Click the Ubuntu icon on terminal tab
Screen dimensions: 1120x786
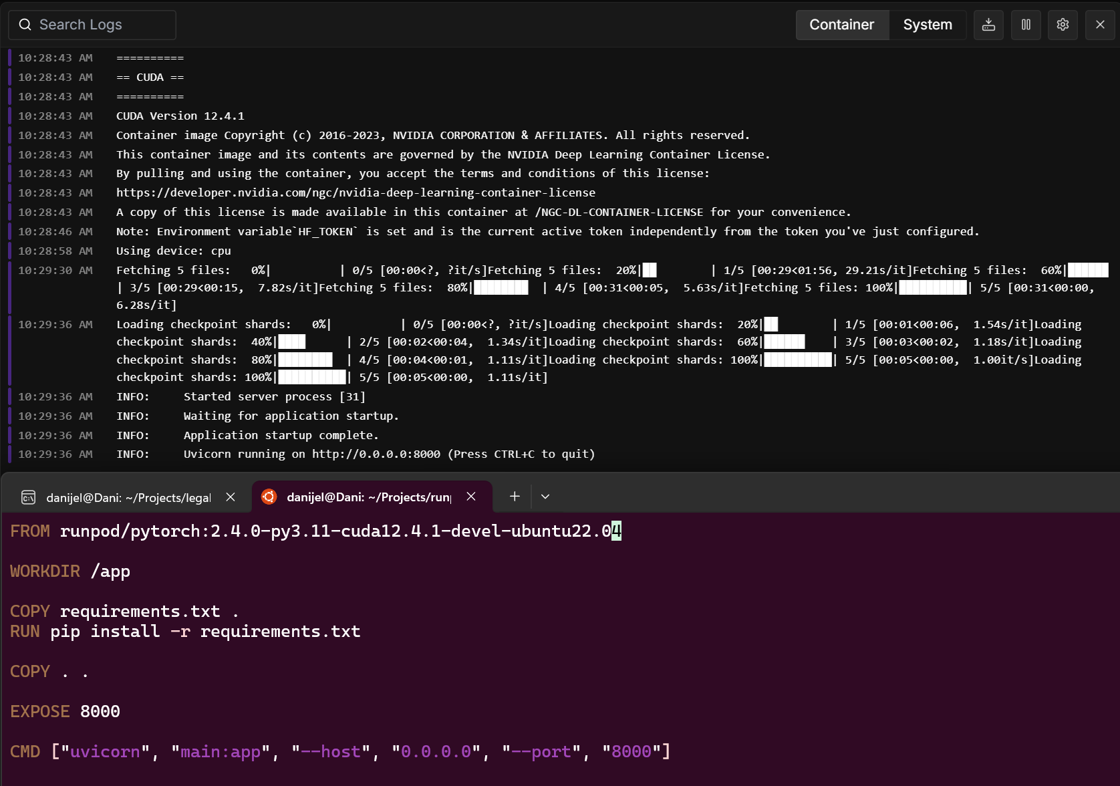(269, 497)
